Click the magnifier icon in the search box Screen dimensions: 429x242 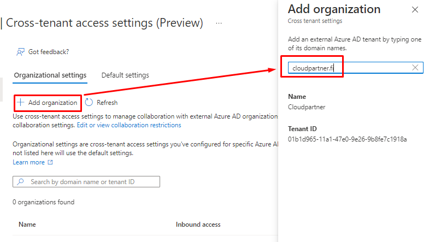point(21,182)
